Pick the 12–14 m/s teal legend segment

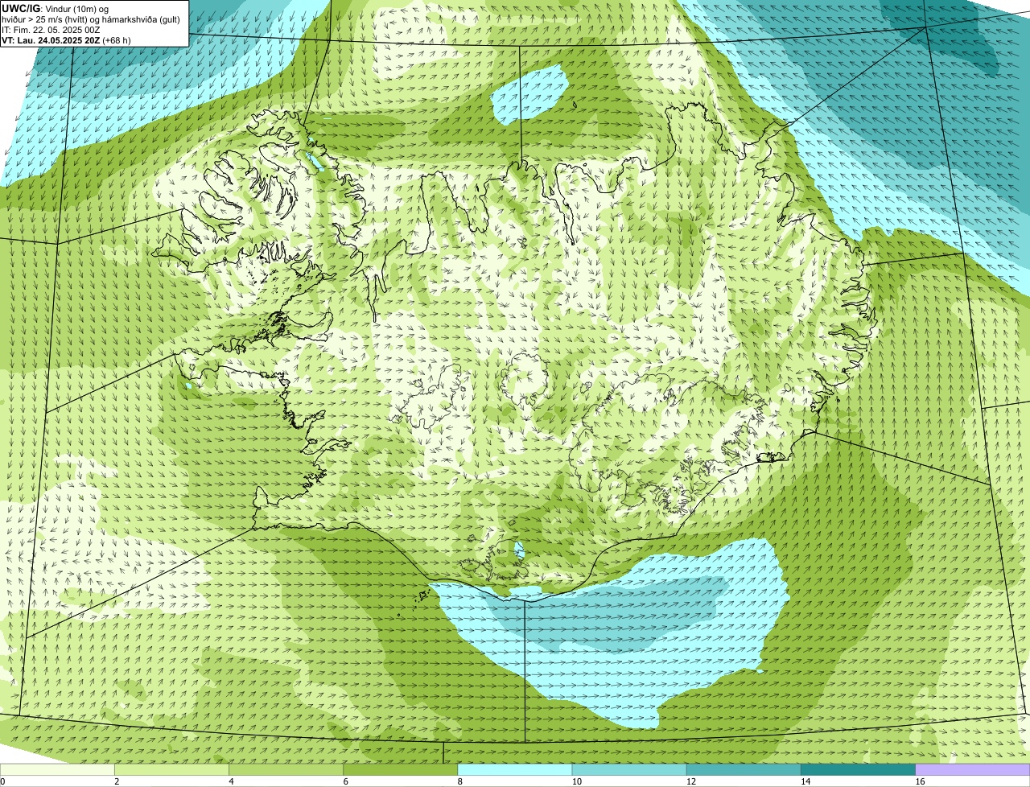tap(744, 770)
